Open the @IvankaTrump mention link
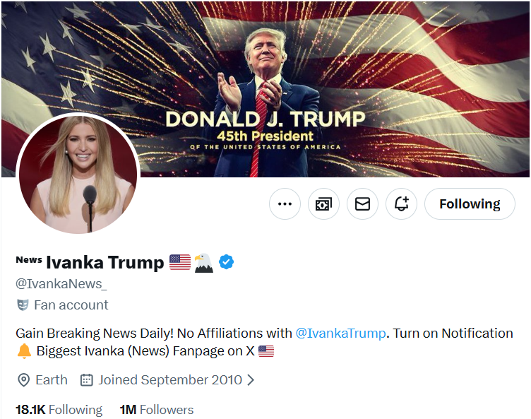The height and width of the screenshot is (419, 531). pyautogui.click(x=340, y=333)
